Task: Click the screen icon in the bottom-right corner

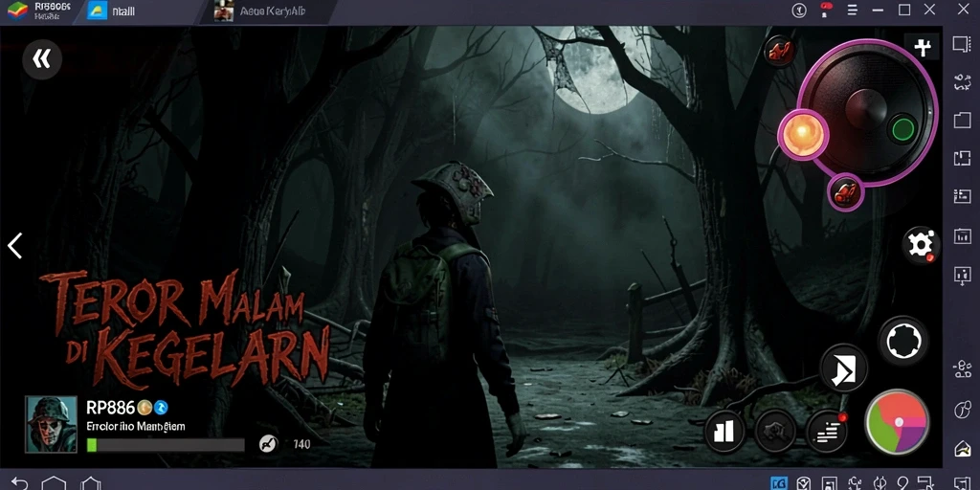Action: (962, 483)
